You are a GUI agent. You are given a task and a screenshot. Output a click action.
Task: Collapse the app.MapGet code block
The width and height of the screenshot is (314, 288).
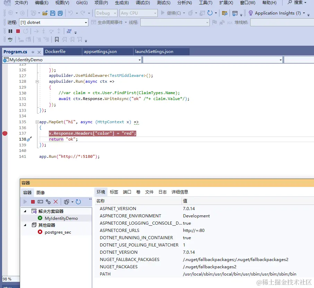(x=37, y=122)
